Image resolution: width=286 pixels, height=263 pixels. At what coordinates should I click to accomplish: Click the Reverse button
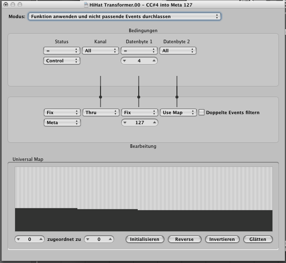[x=184, y=239]
